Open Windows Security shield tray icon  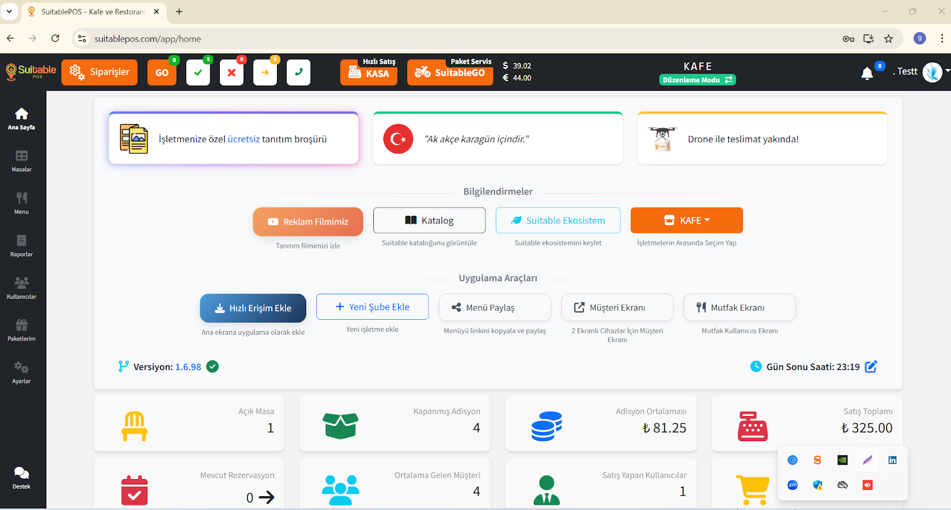pyautogui.click(x=817, y=485)
